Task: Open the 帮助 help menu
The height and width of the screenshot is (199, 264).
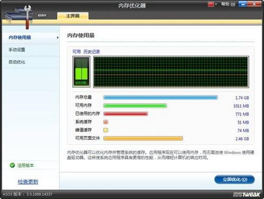Action: 228,4
